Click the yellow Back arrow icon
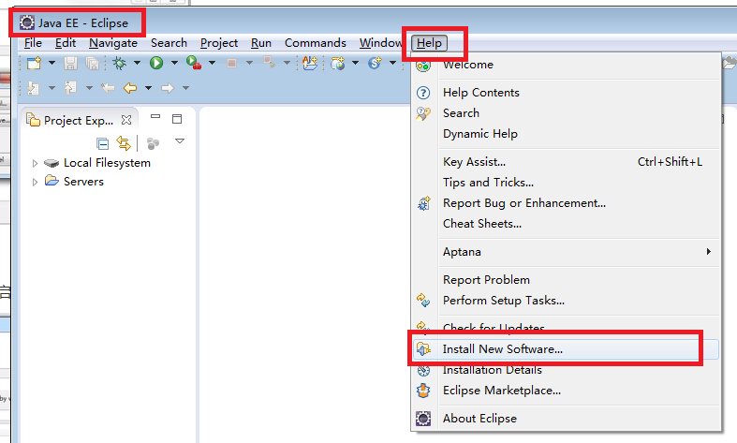The height and width of the screenshot is (443, 737). click(x=130, y=88)
